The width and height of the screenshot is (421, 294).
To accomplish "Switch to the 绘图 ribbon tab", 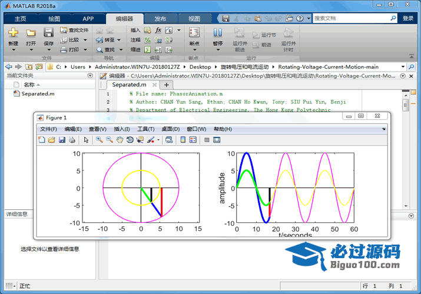I will pos(54,18).
